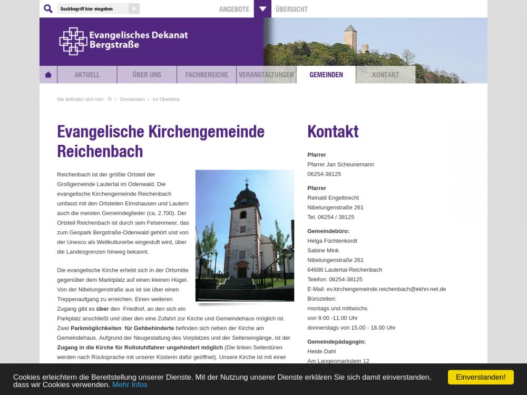This screenshot has width=527, height=395.
Task: Switch to the Veranstaltungen tab
Action: pos(266,75)
